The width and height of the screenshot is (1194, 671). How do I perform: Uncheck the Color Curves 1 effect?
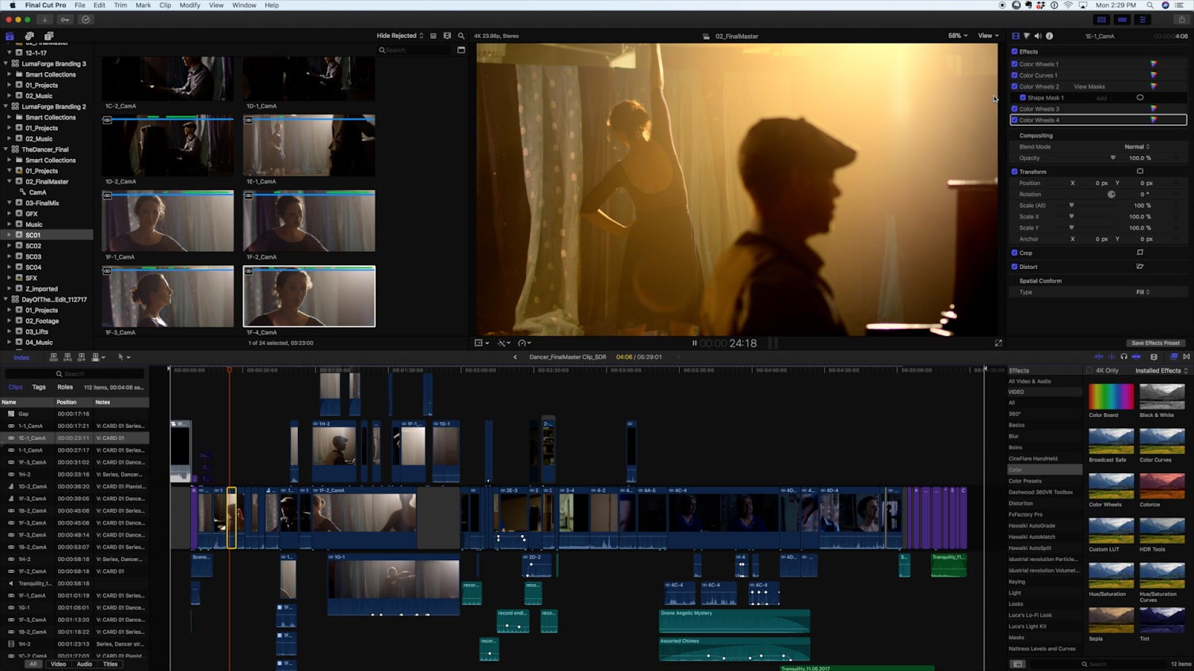[x=1014, y=75]
